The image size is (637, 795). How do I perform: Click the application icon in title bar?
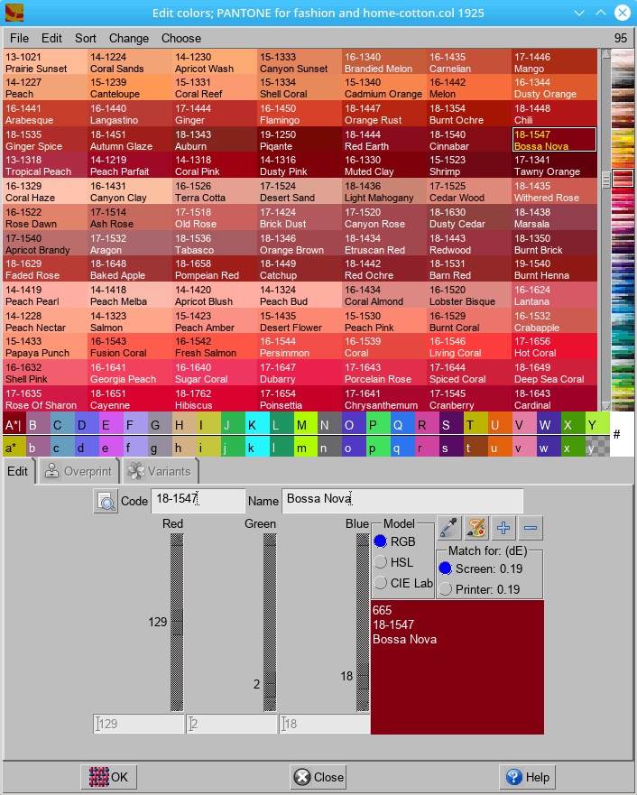point(14,13)
